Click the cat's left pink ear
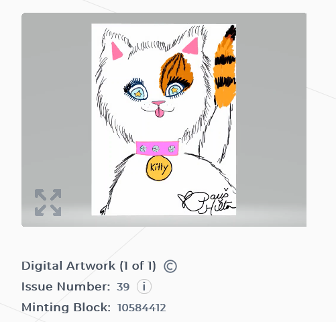Viewport: 336px width, 322px height. coord(117,51)
